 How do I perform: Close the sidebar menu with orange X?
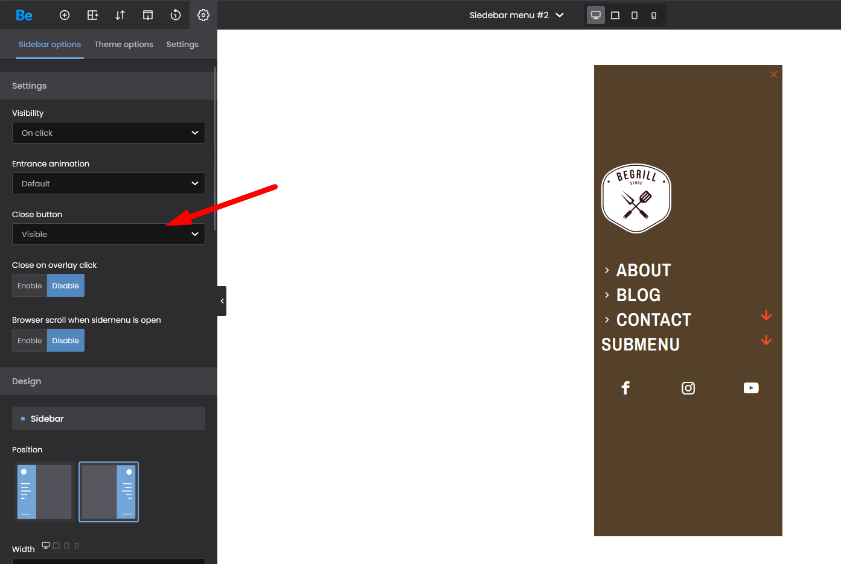click(x=773, y=75)
